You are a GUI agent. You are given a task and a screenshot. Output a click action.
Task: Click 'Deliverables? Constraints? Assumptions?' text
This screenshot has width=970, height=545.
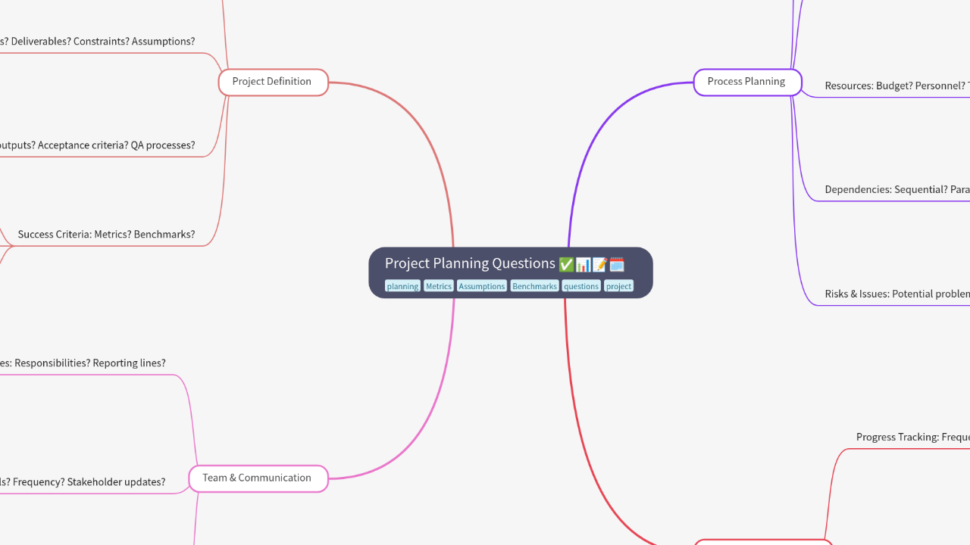[103, 42]
